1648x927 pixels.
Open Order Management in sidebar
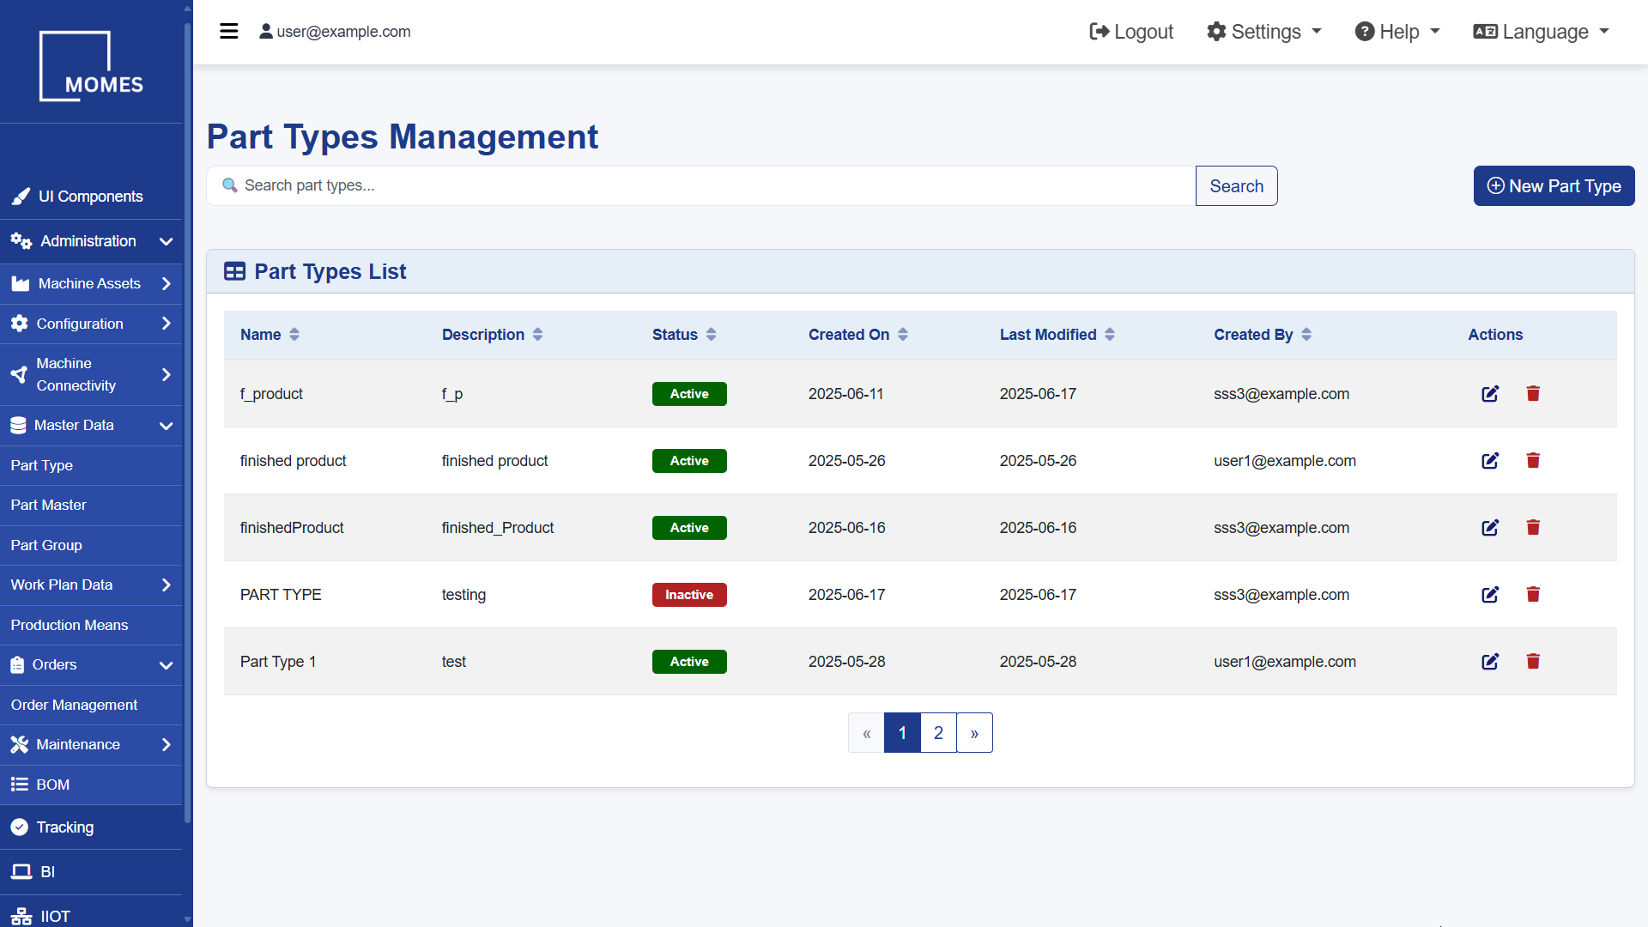[91, 705]
